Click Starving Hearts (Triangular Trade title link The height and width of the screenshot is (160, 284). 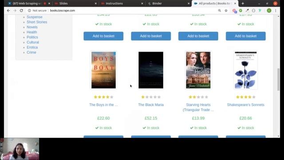coord(198,107)
